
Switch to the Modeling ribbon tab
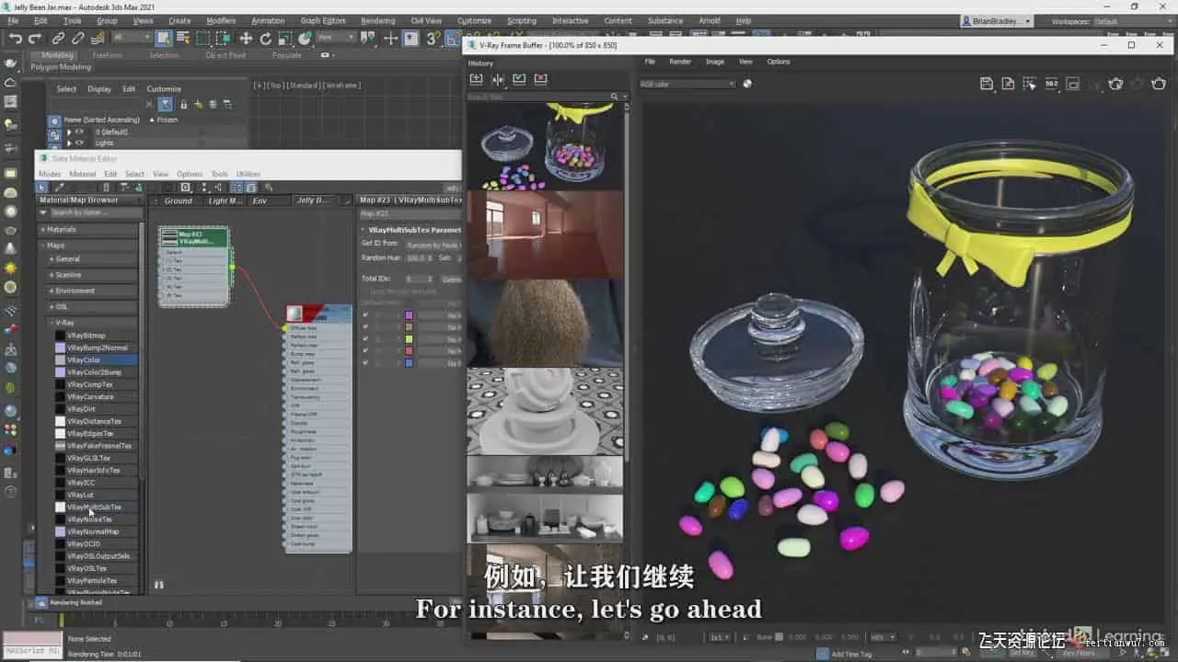(57, 55)
